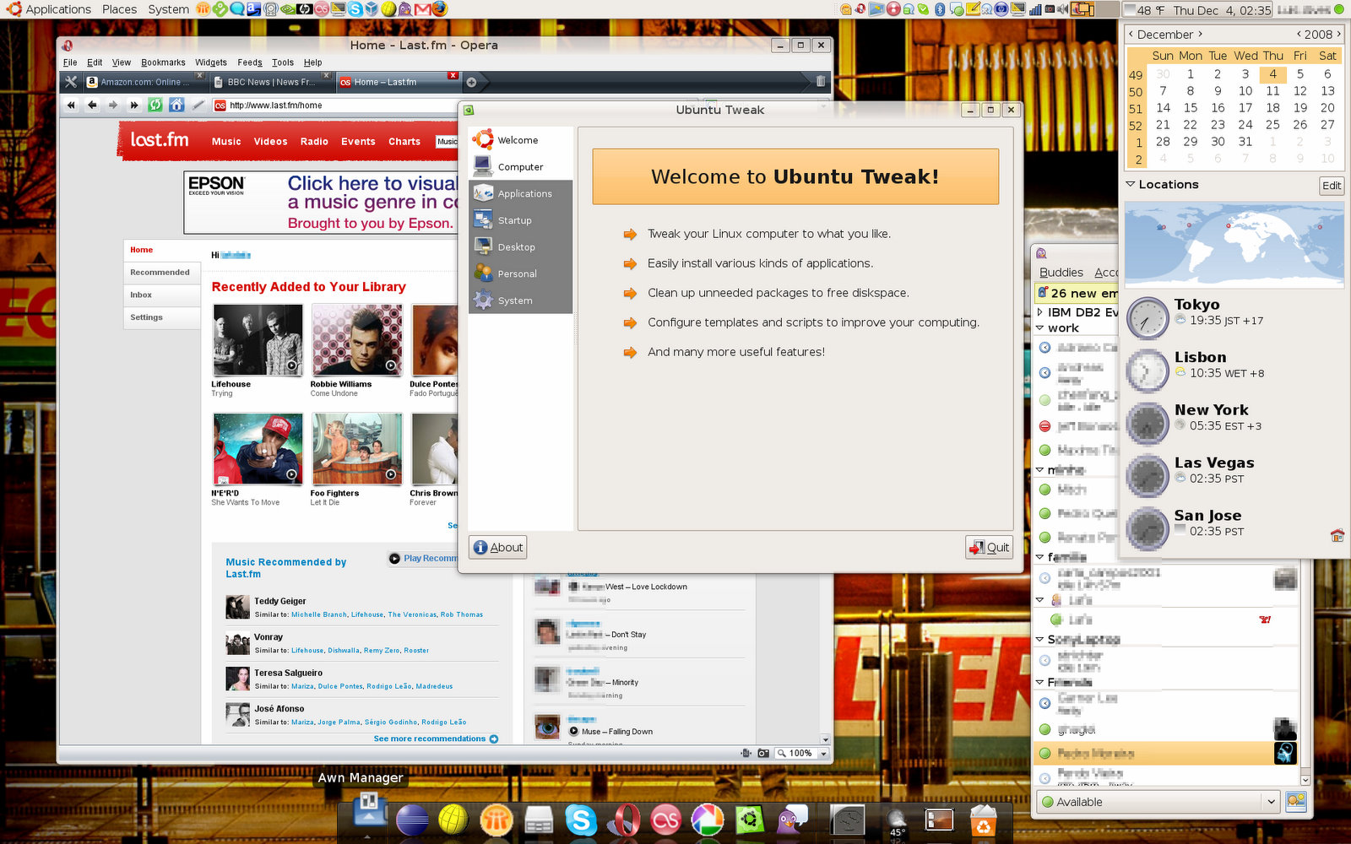Click Opera's home button

[176, 105]
